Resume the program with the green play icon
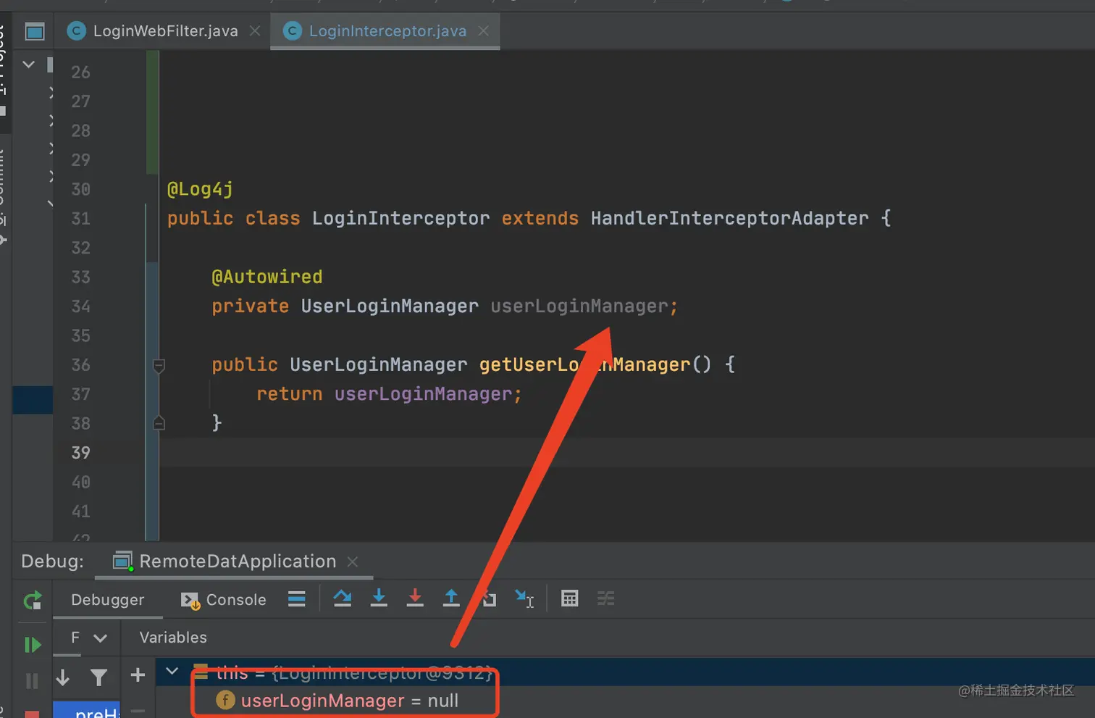 [33, 645]
